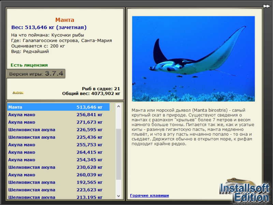This screenshot has height=205, width=273.
Task: Open the Меню button
Action: (18, 93)
